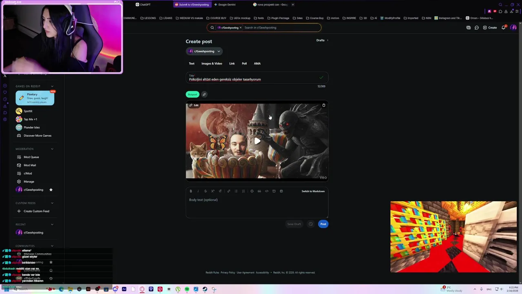Insert a bulleted list
This screenshot has width=522, height=294.
tap(236, 191)
